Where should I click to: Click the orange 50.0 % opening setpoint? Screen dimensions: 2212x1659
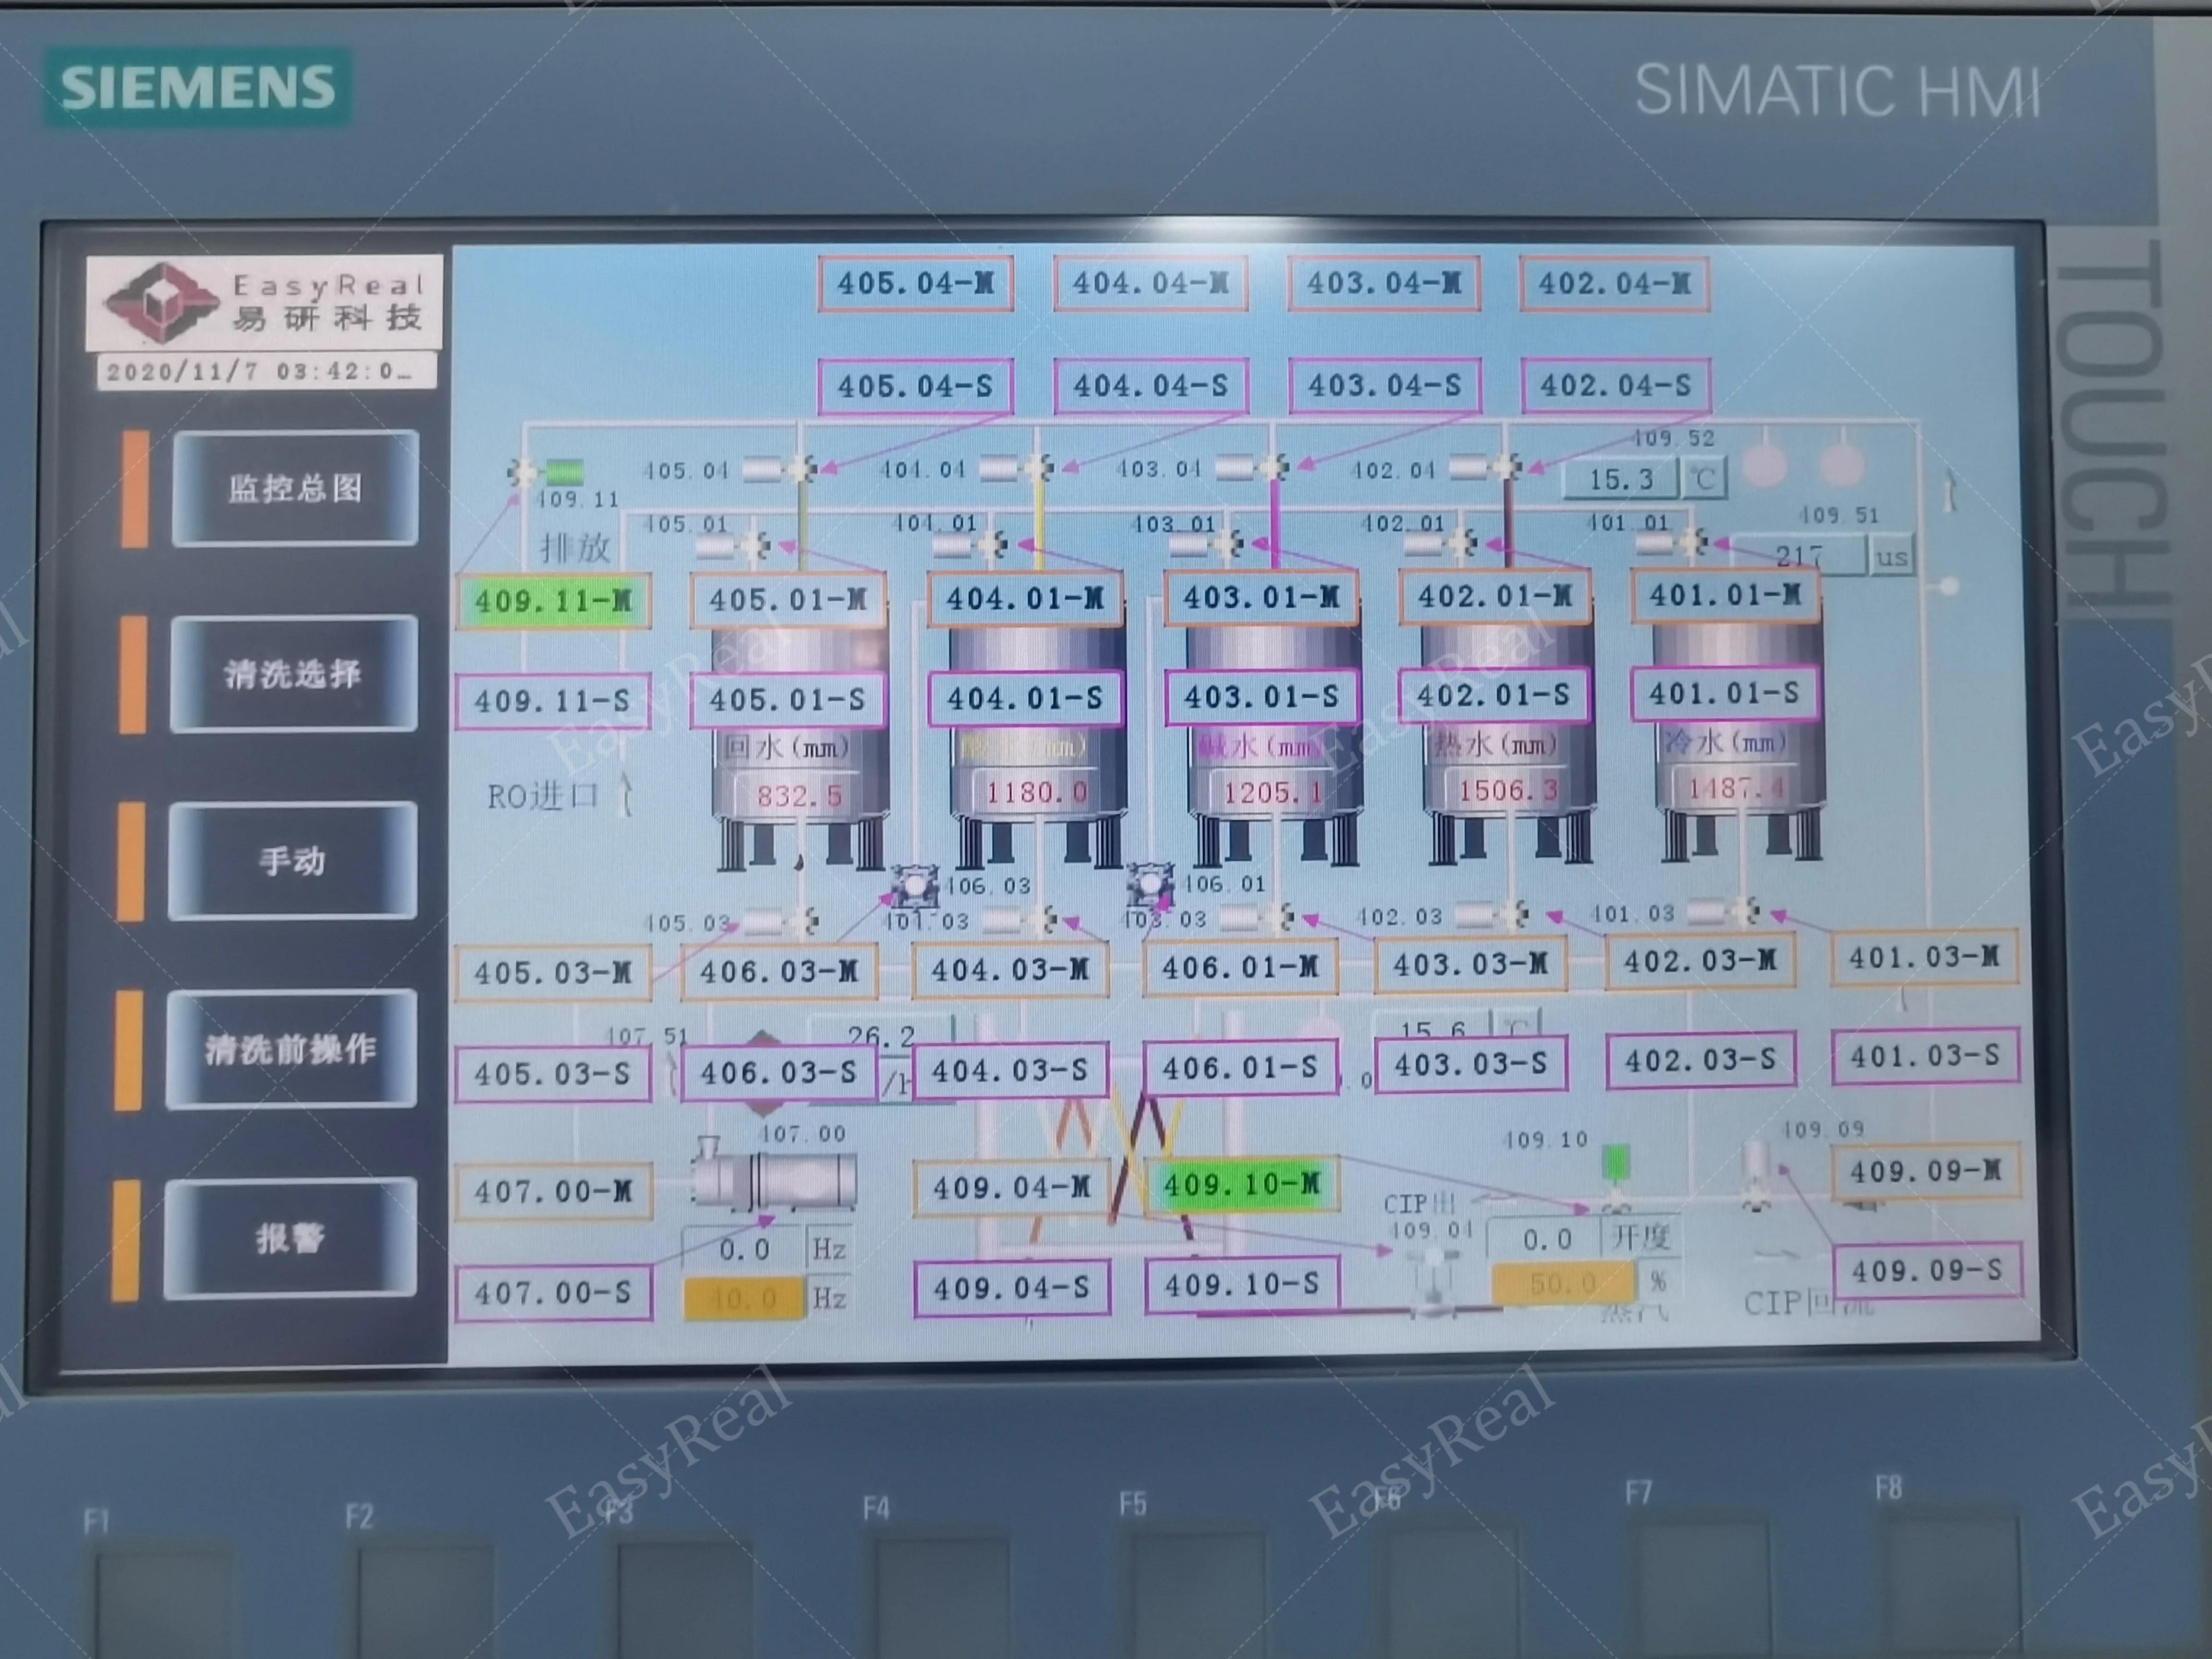point(1562,1283)
